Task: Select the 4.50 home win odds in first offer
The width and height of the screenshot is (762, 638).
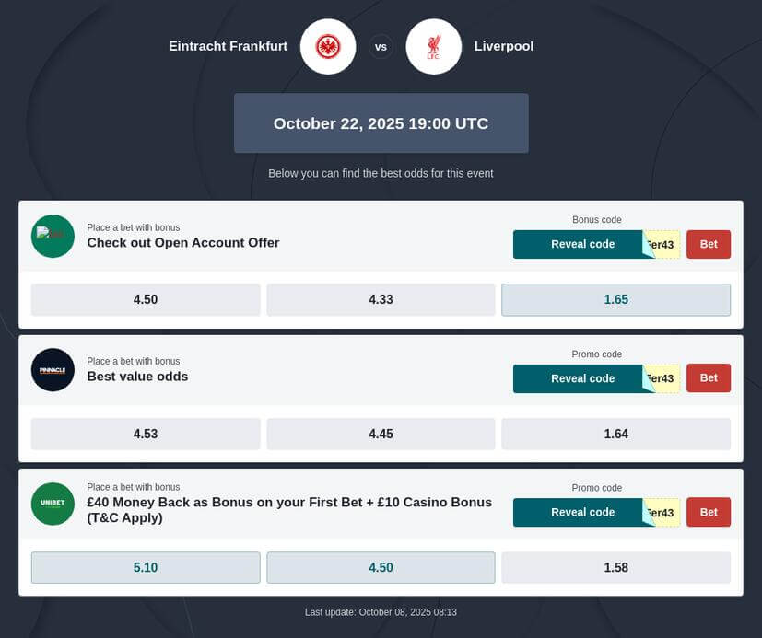Action: point(146,299)
